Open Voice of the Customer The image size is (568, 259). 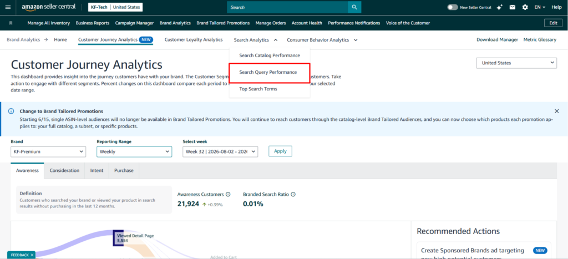click(408, 23)
